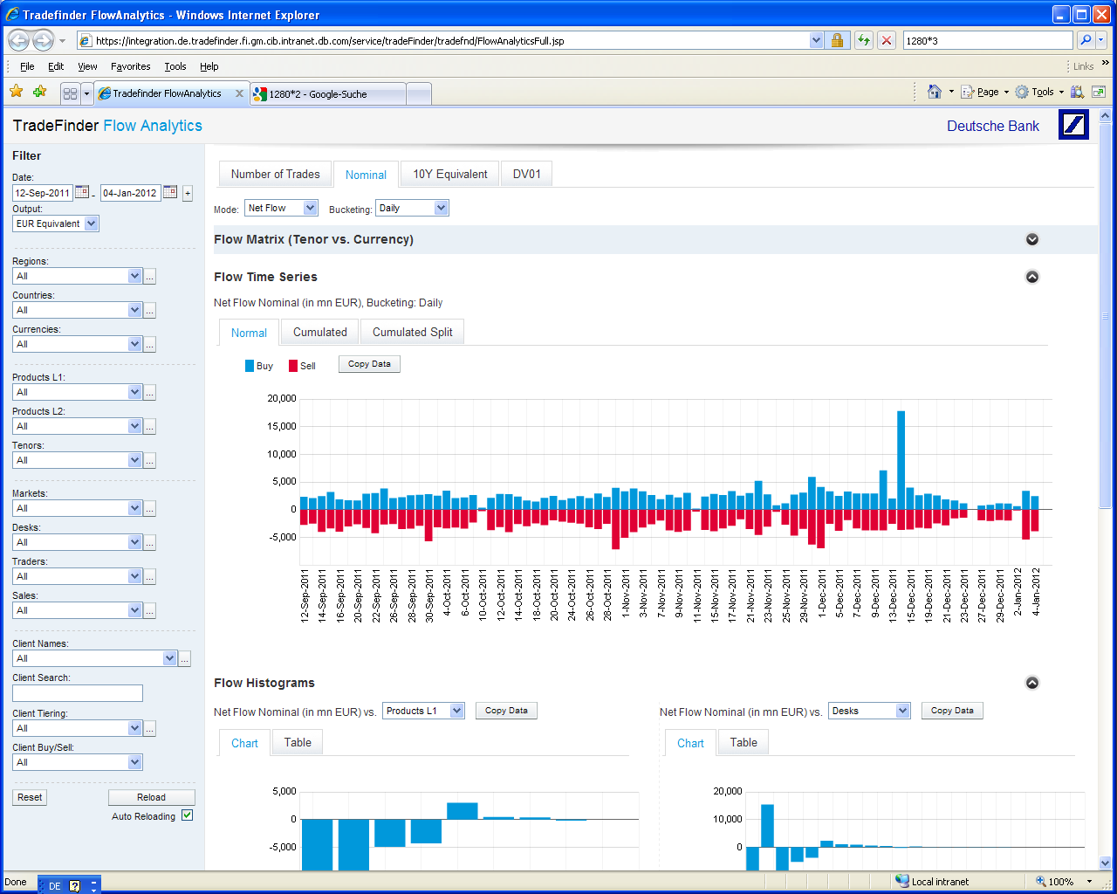Open the start date calendar picker
The image size is (1117, 894).
click(82, 192)
